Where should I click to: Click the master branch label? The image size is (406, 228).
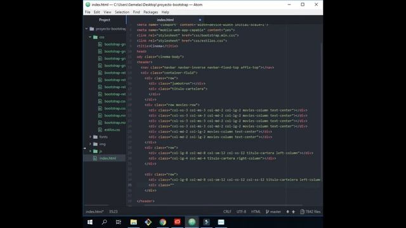point(275,212)
